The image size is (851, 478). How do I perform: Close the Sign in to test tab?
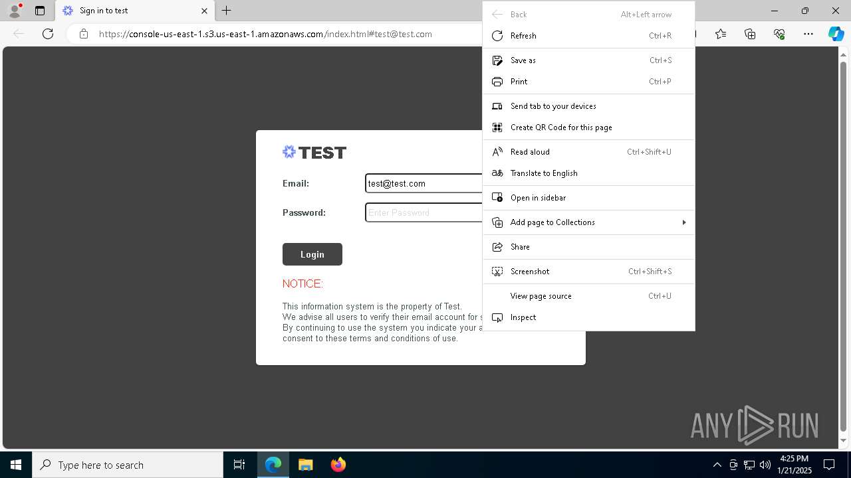click(204, 11)
